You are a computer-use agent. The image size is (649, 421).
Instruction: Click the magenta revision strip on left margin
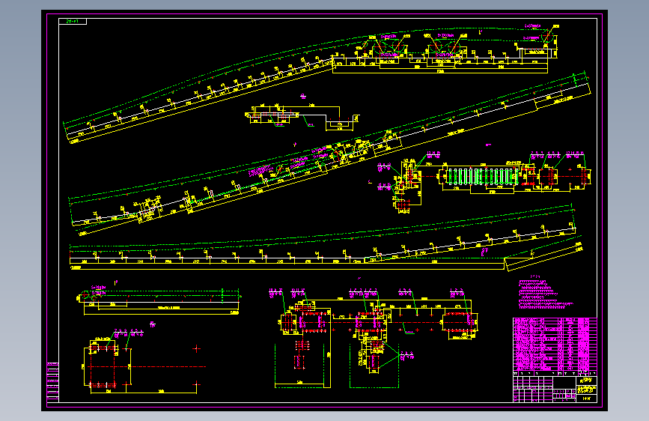coord(52,382)
